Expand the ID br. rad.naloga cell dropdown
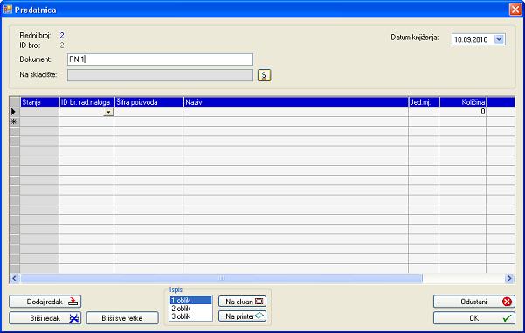This screenshot has height=333, width=525. point(108,112)
